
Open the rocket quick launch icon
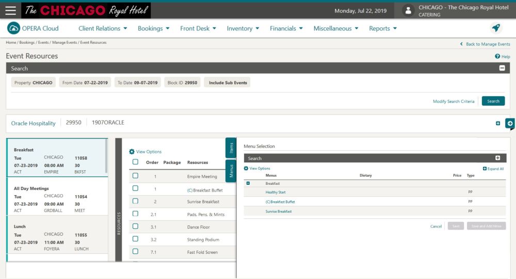(x=496, y=28)
